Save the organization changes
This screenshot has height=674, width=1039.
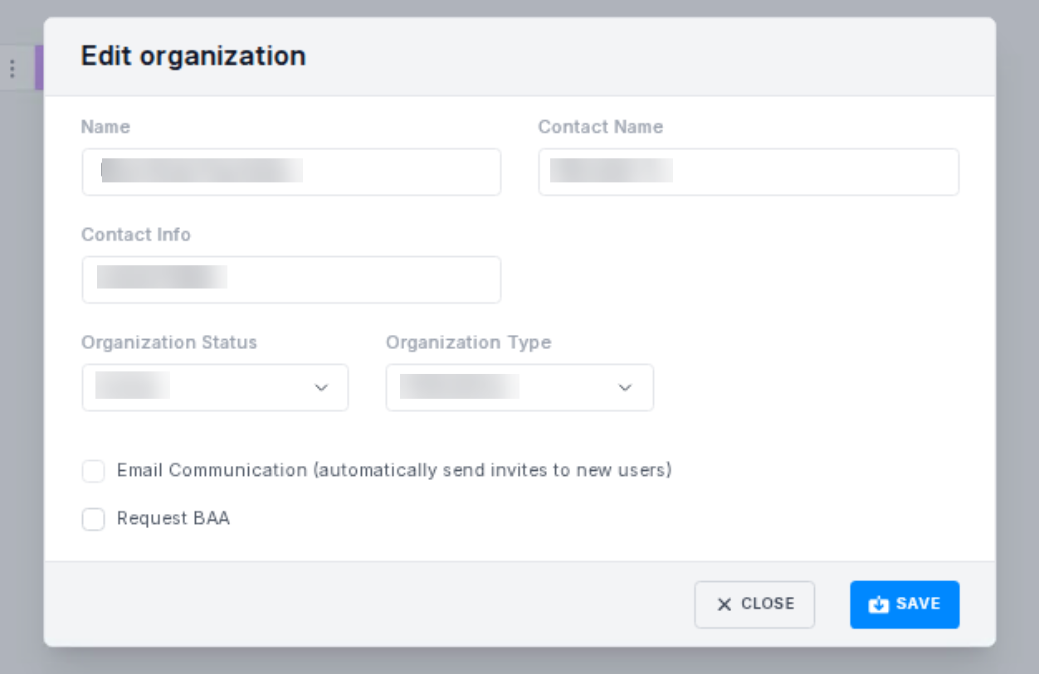[x=905, y=605]
